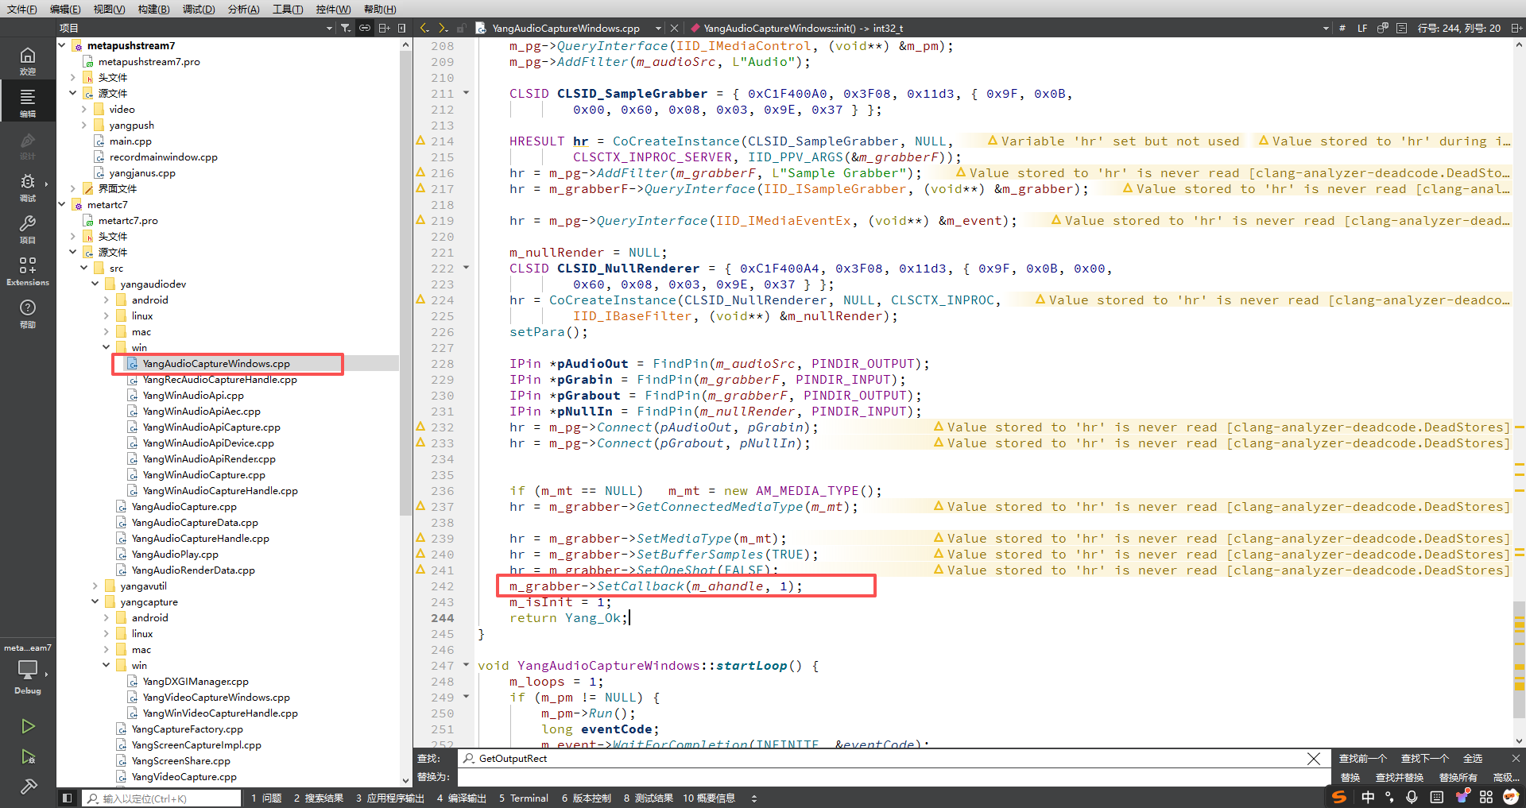
Task: Close the YangAudioCaptureWindows.cpp document
Action: pos(674,28)
